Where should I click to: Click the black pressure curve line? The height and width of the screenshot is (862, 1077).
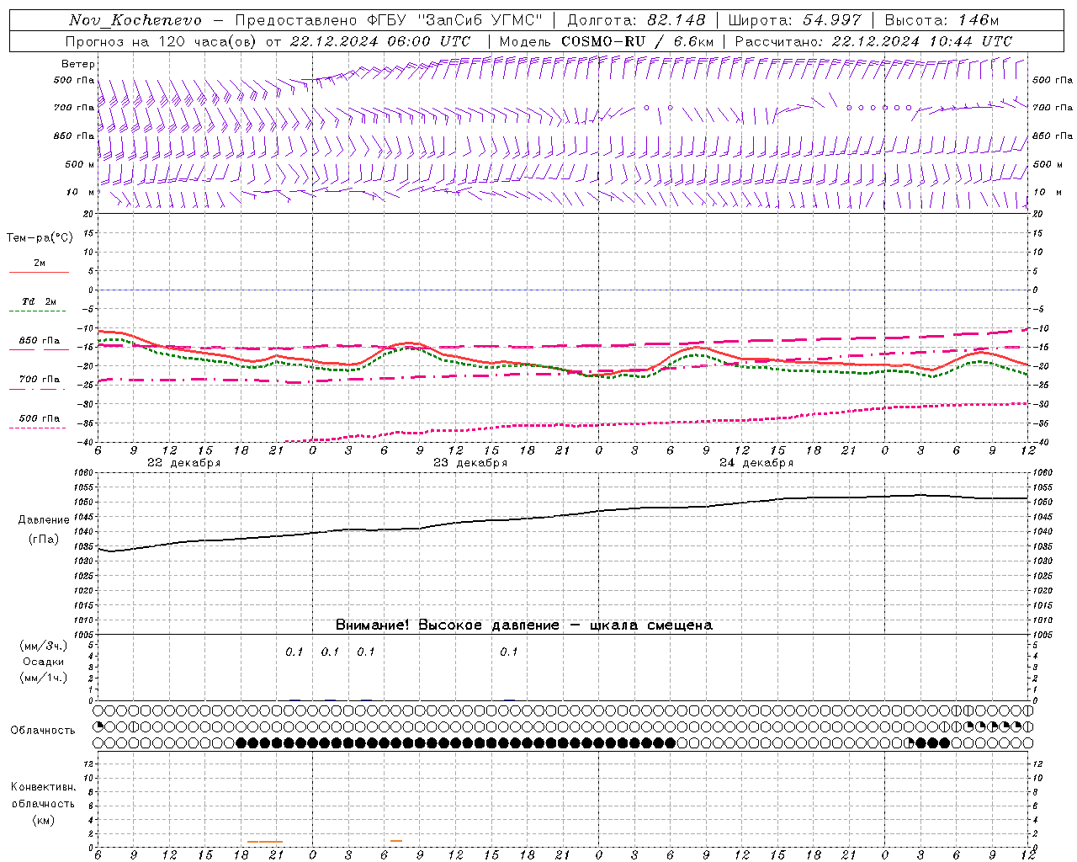tap(563, 515)
